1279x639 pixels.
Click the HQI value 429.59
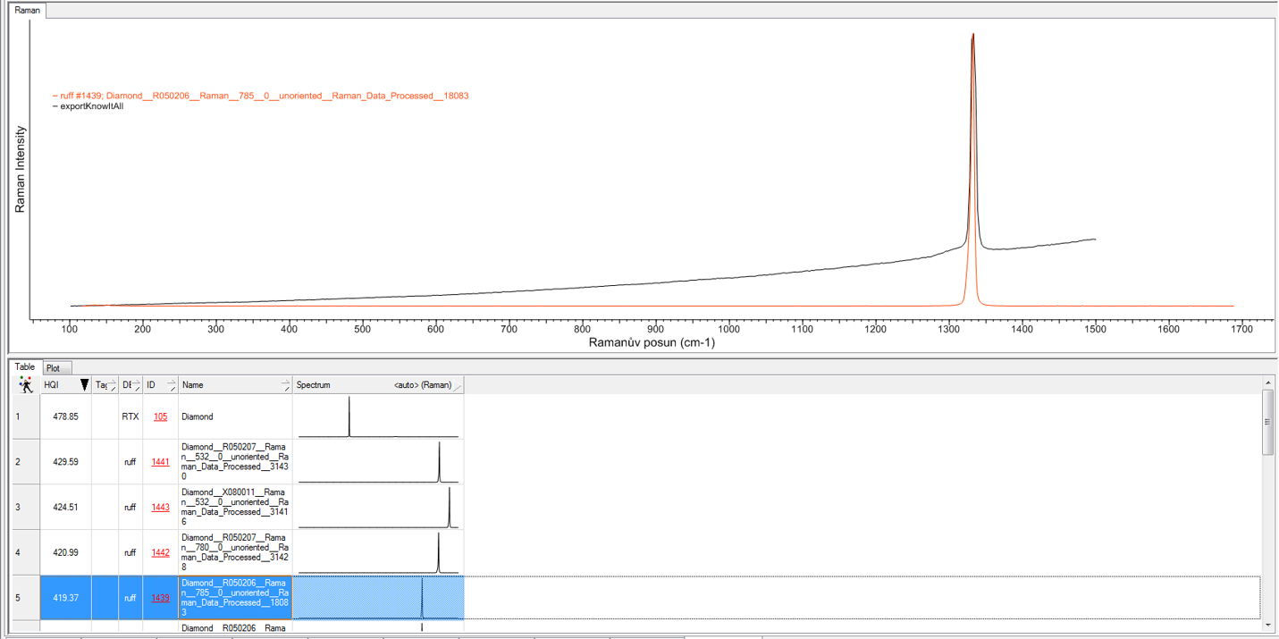pyautogui.click(x=65, y=462)
